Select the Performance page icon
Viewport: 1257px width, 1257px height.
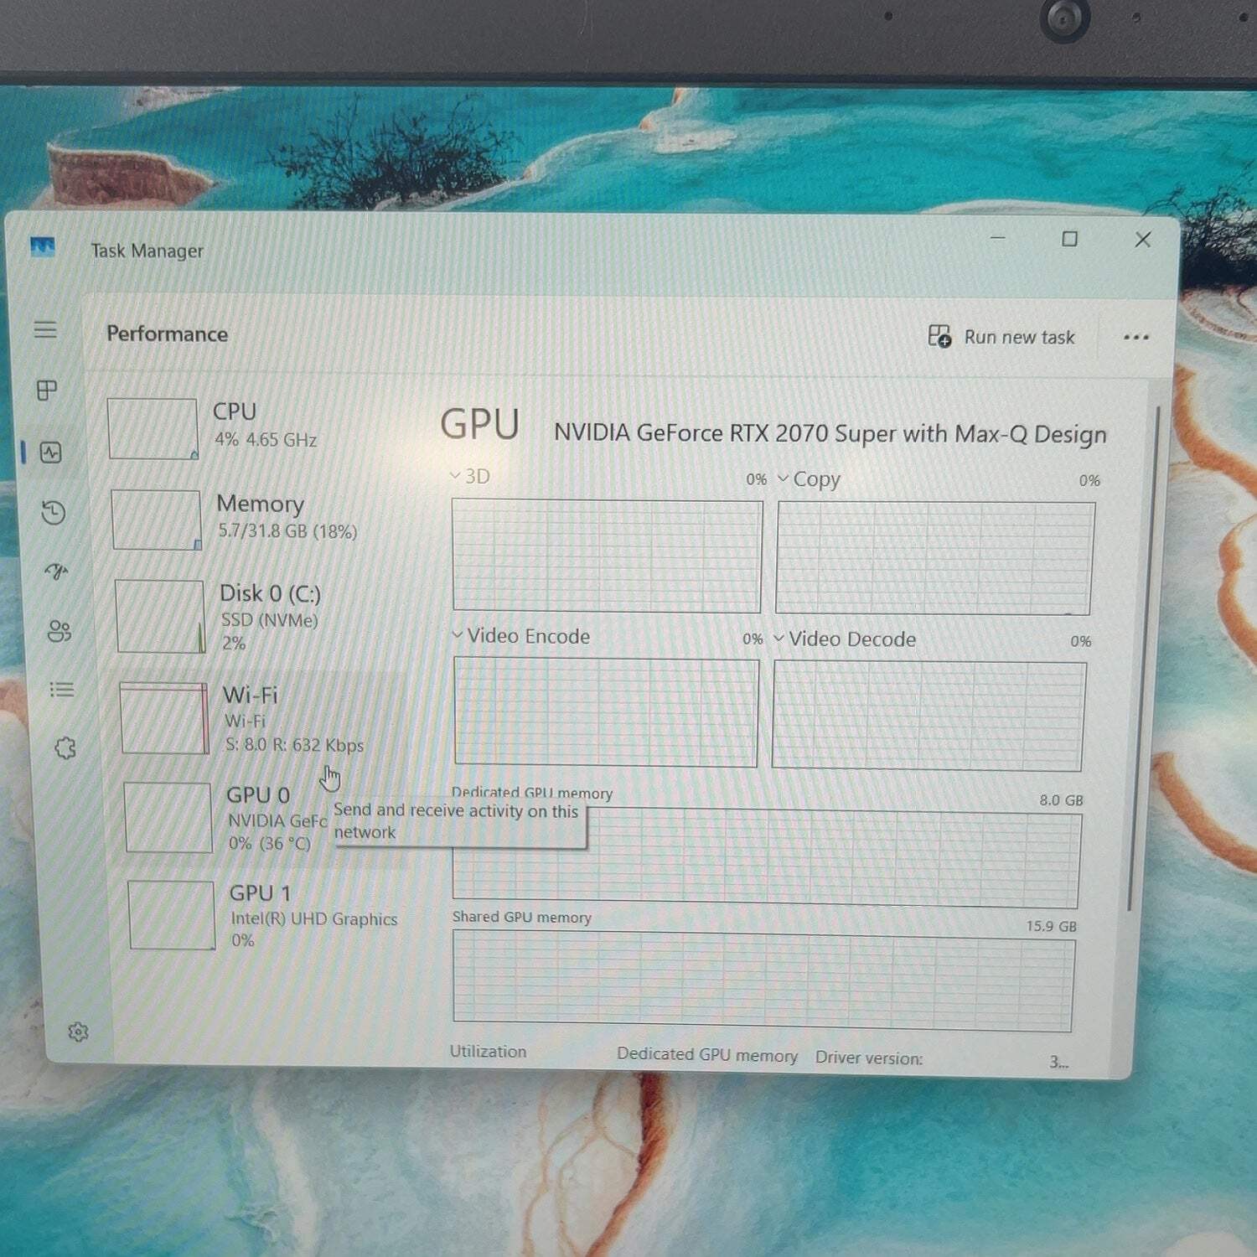[51, 453]
